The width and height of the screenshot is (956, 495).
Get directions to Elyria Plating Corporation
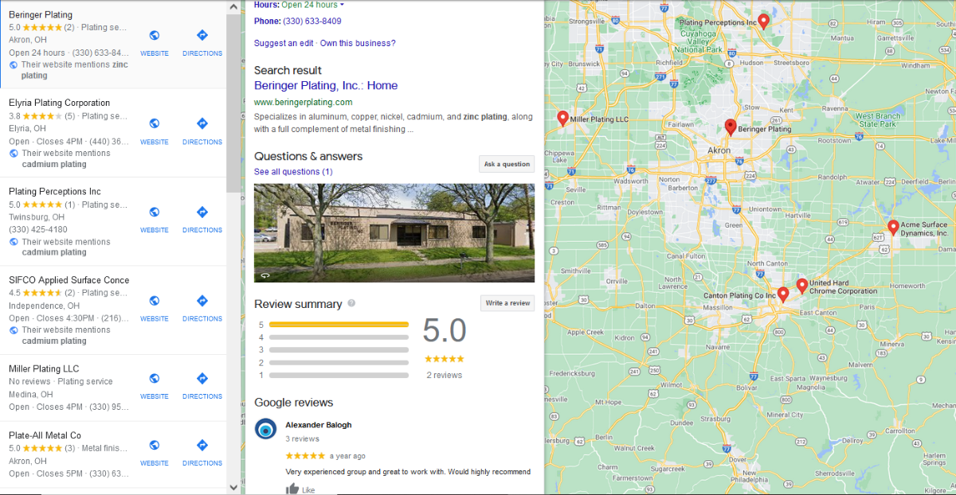pos(202,124)
